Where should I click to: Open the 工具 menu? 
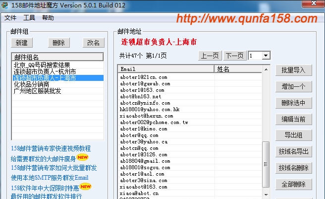pyautogui.click(x=29, y=18)
